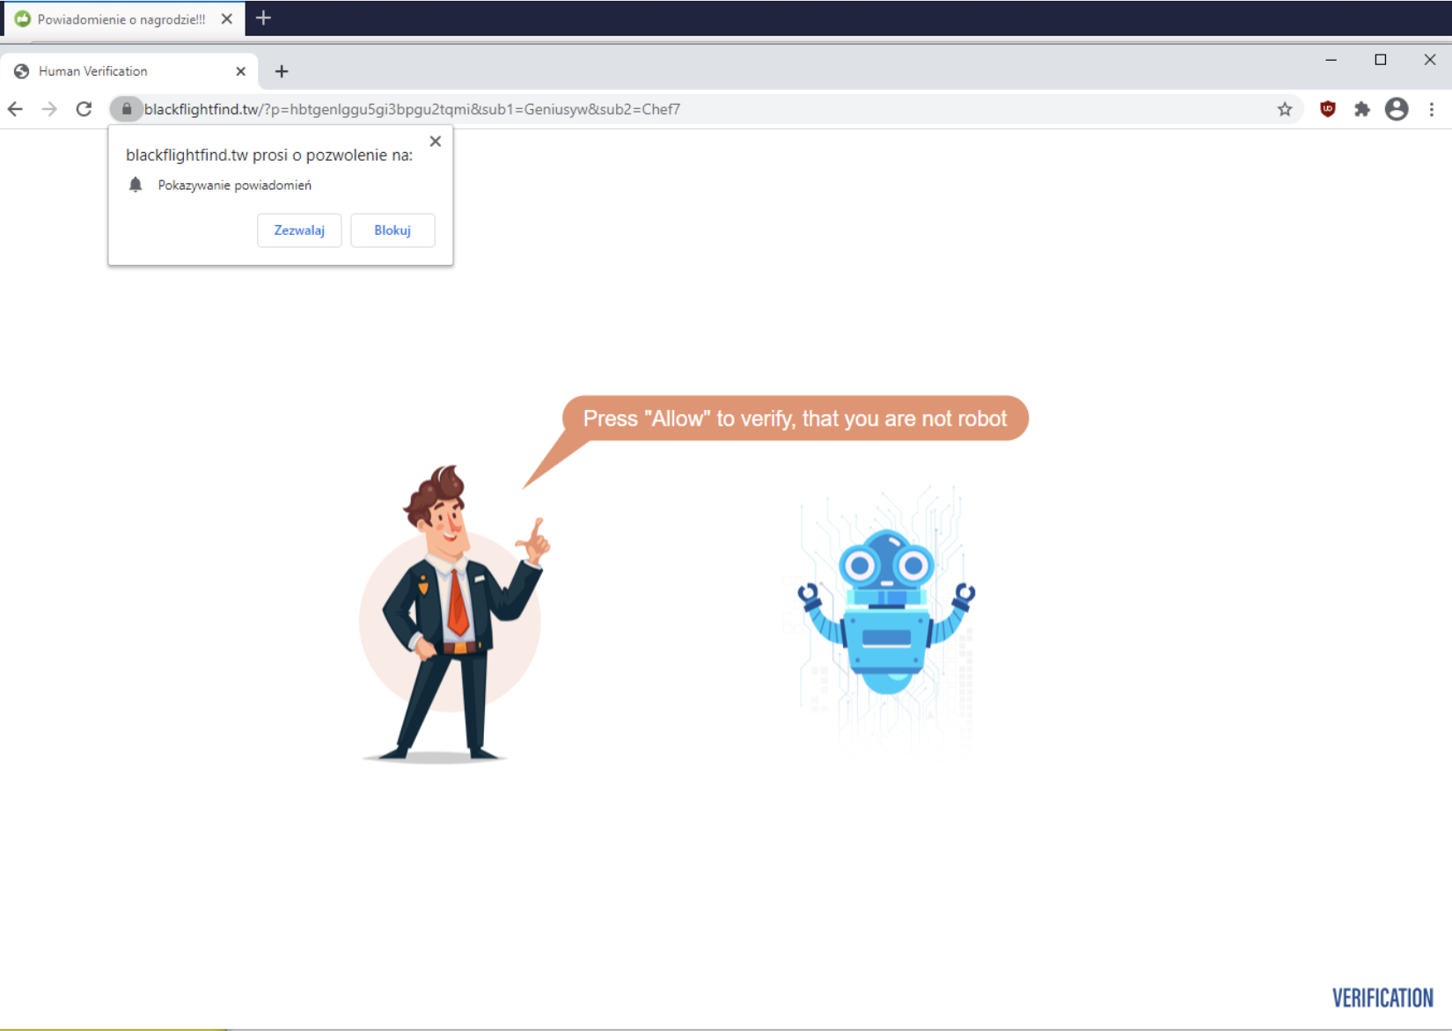
Task: Click the forward navigation arrow
Action: tap(49, 109)
